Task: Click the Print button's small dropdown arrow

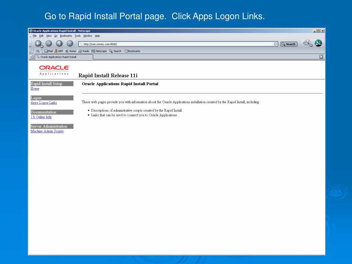Action: click(311, 46)
